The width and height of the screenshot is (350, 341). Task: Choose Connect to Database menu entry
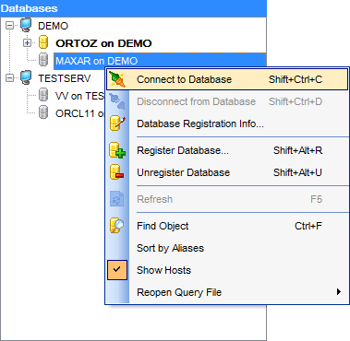click(x=227, y=79)
